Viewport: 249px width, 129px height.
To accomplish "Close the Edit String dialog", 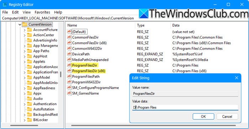I will coord(237,78).
